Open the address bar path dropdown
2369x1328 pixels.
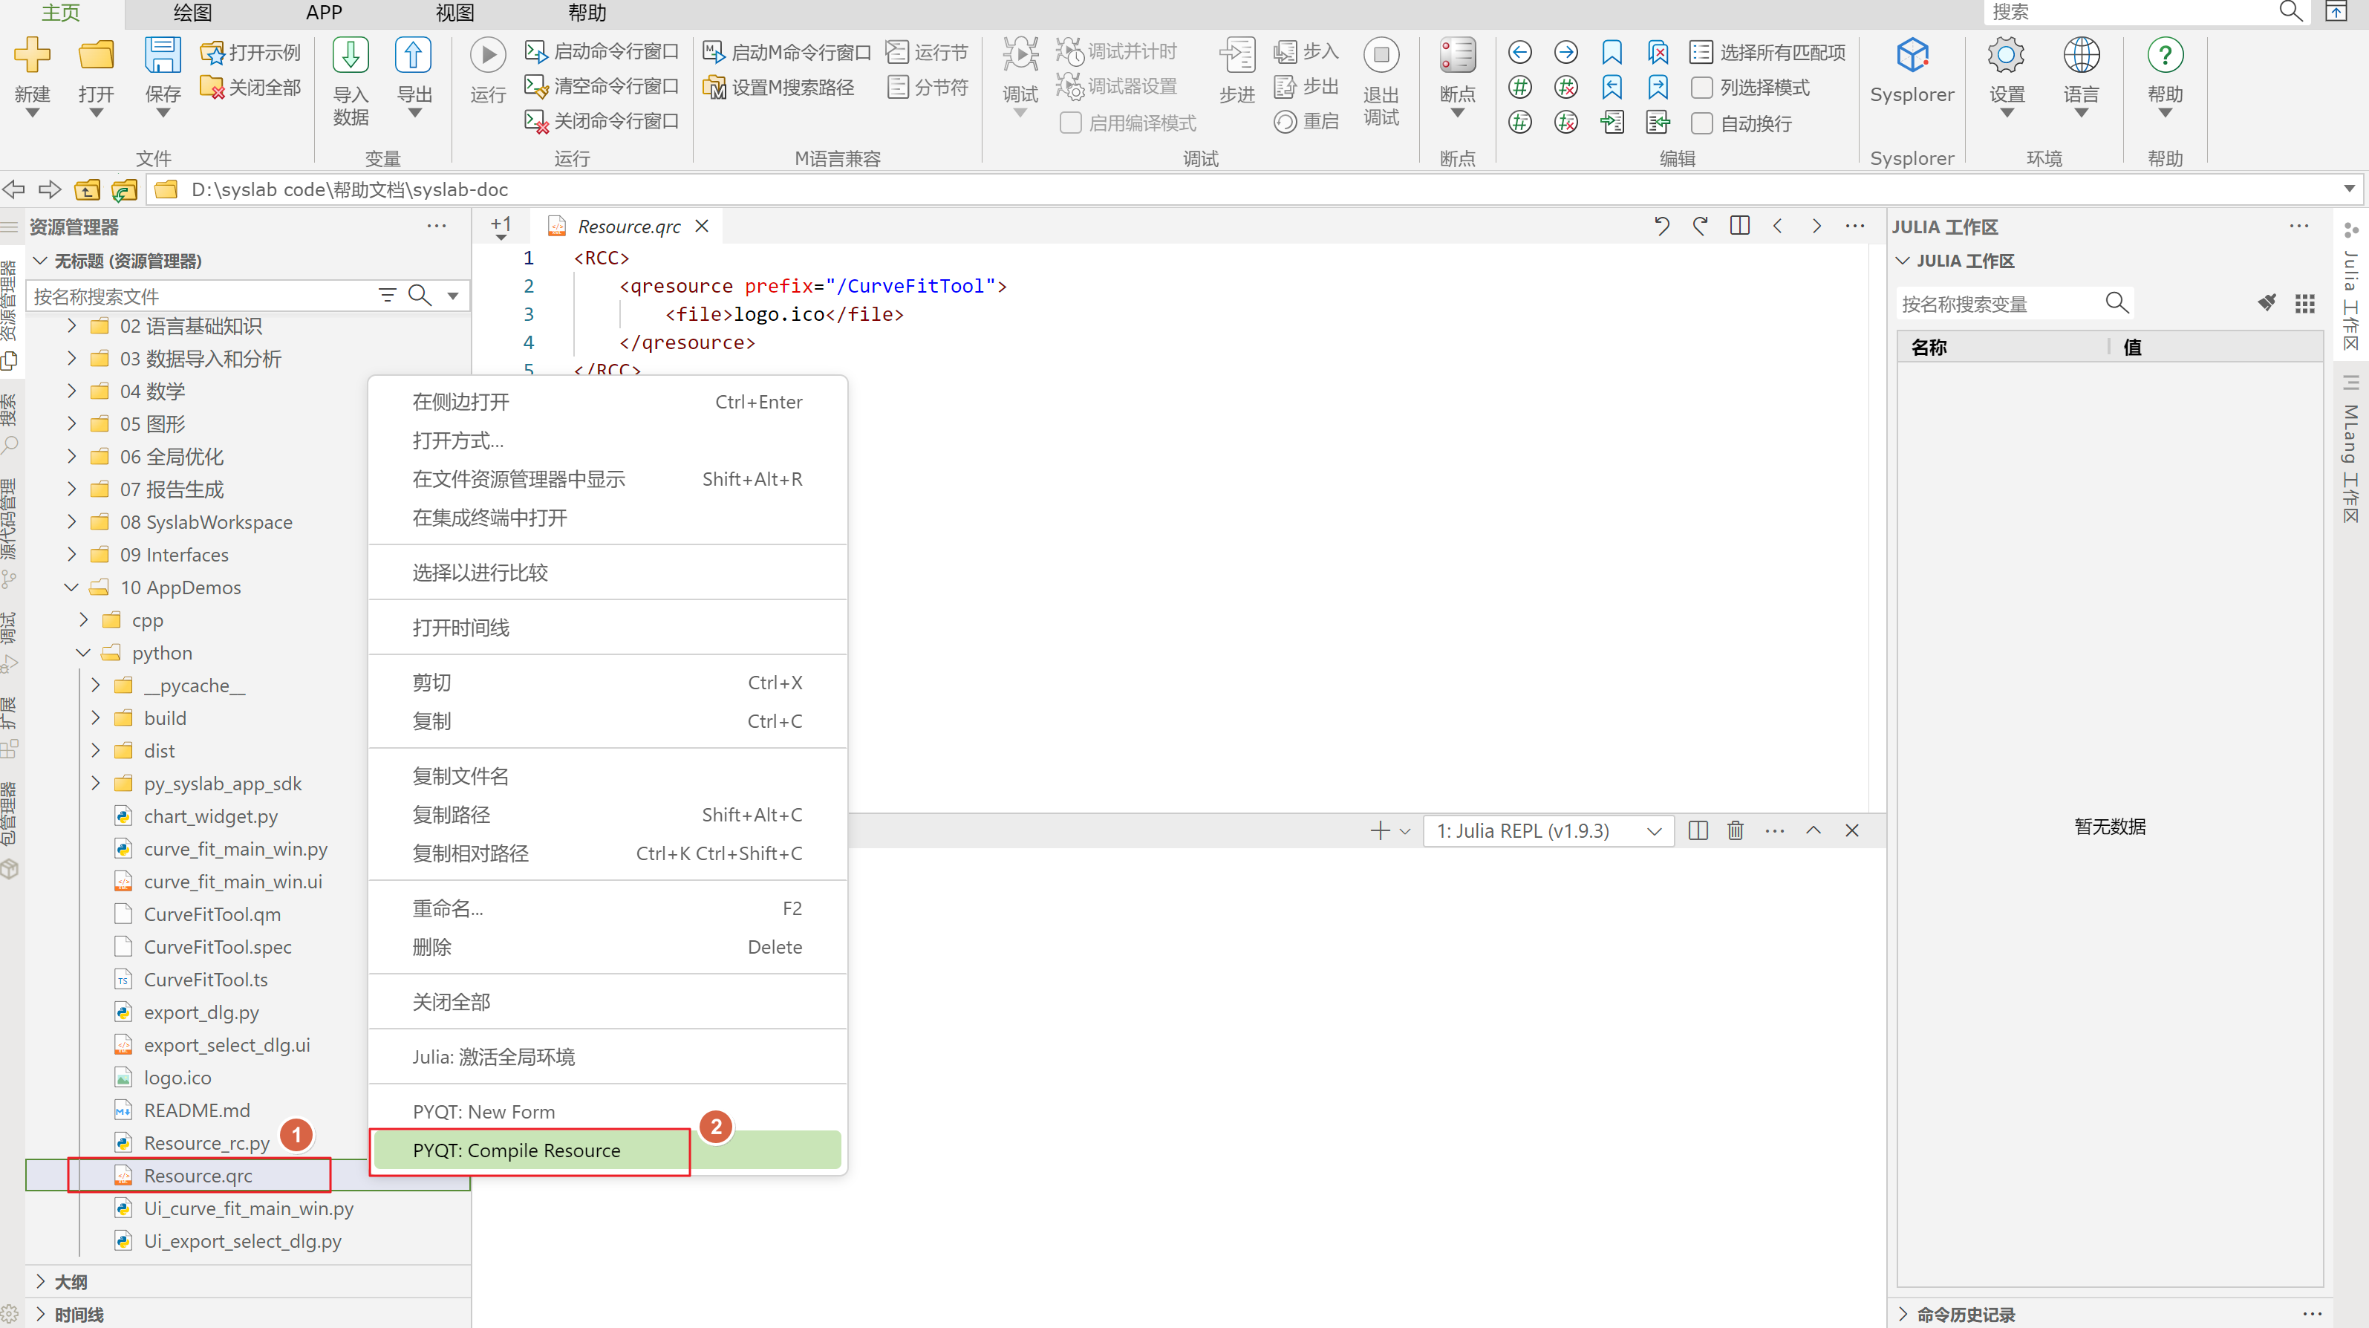tap(2350, 189)
